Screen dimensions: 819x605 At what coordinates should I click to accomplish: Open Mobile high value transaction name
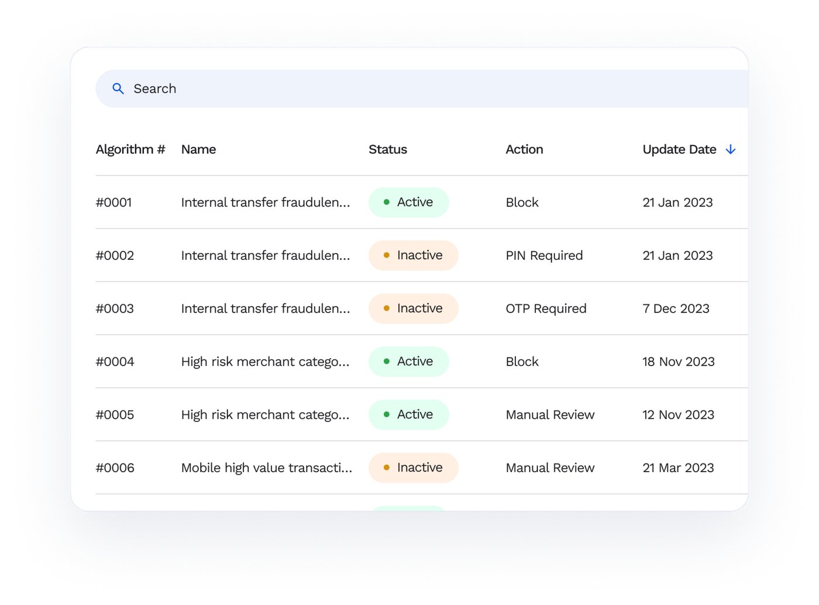pos(267,468)
